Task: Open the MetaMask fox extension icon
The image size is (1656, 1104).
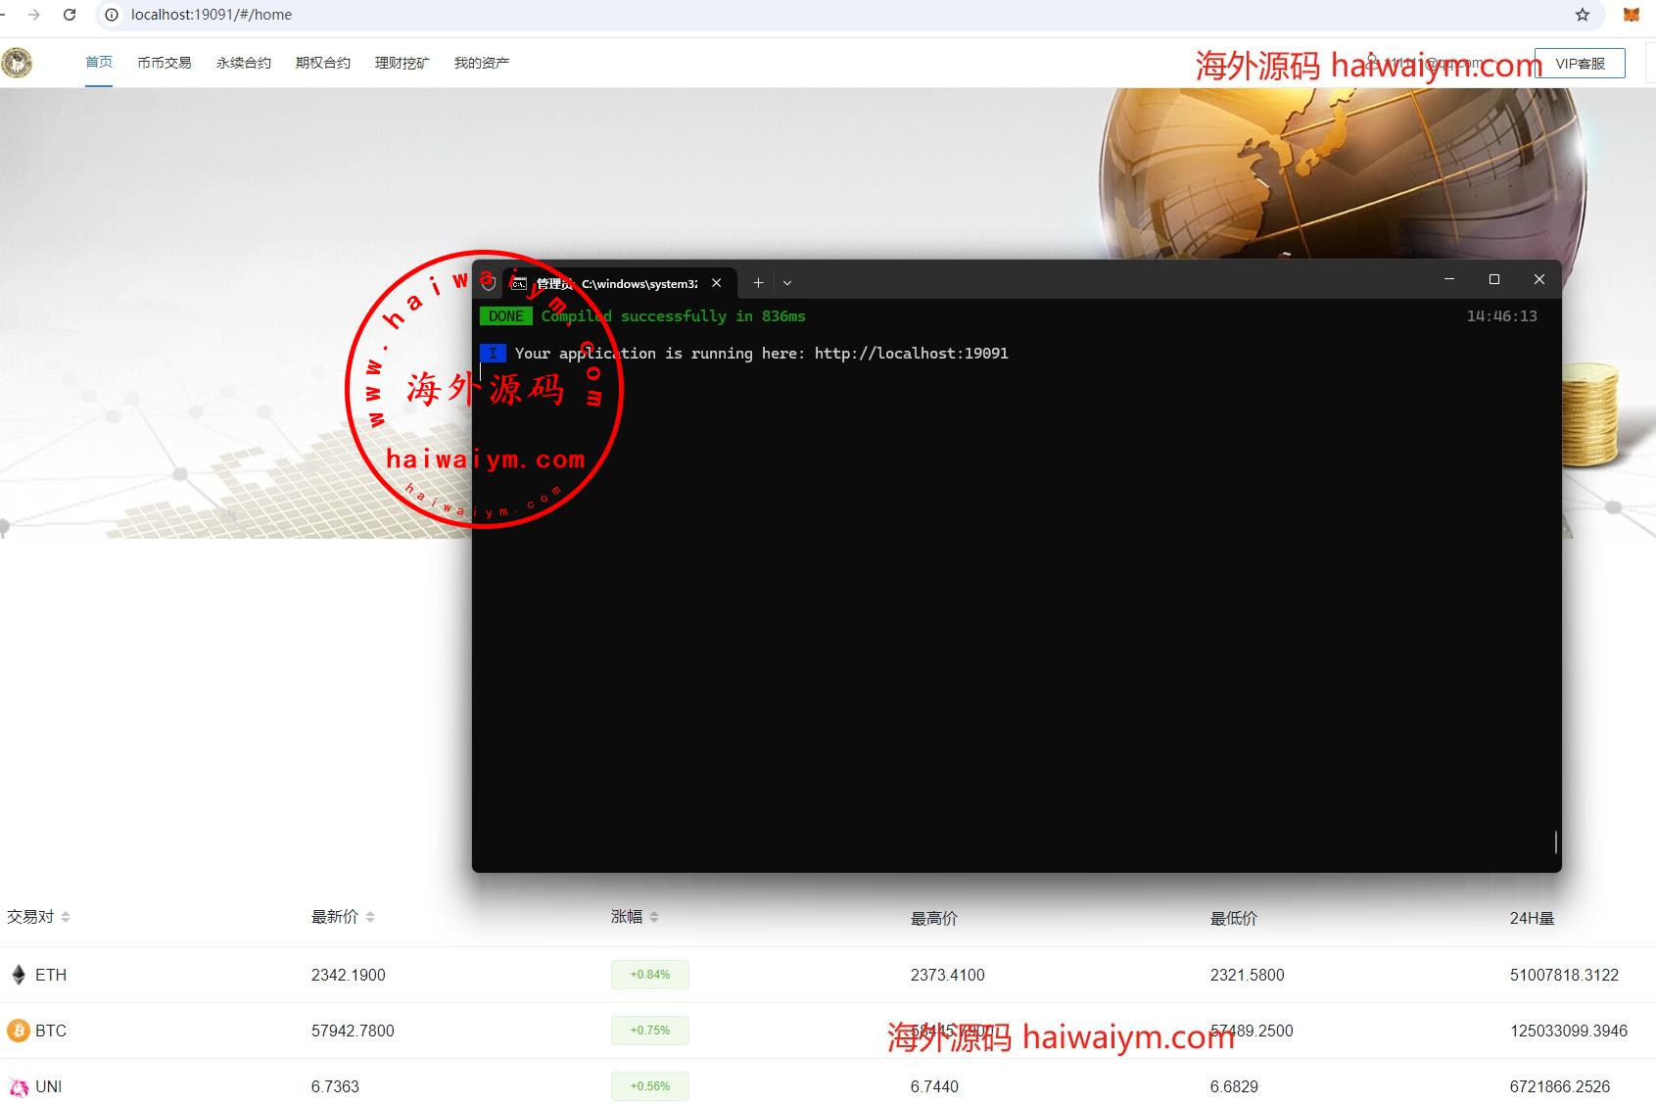Action: [1631, 15]
